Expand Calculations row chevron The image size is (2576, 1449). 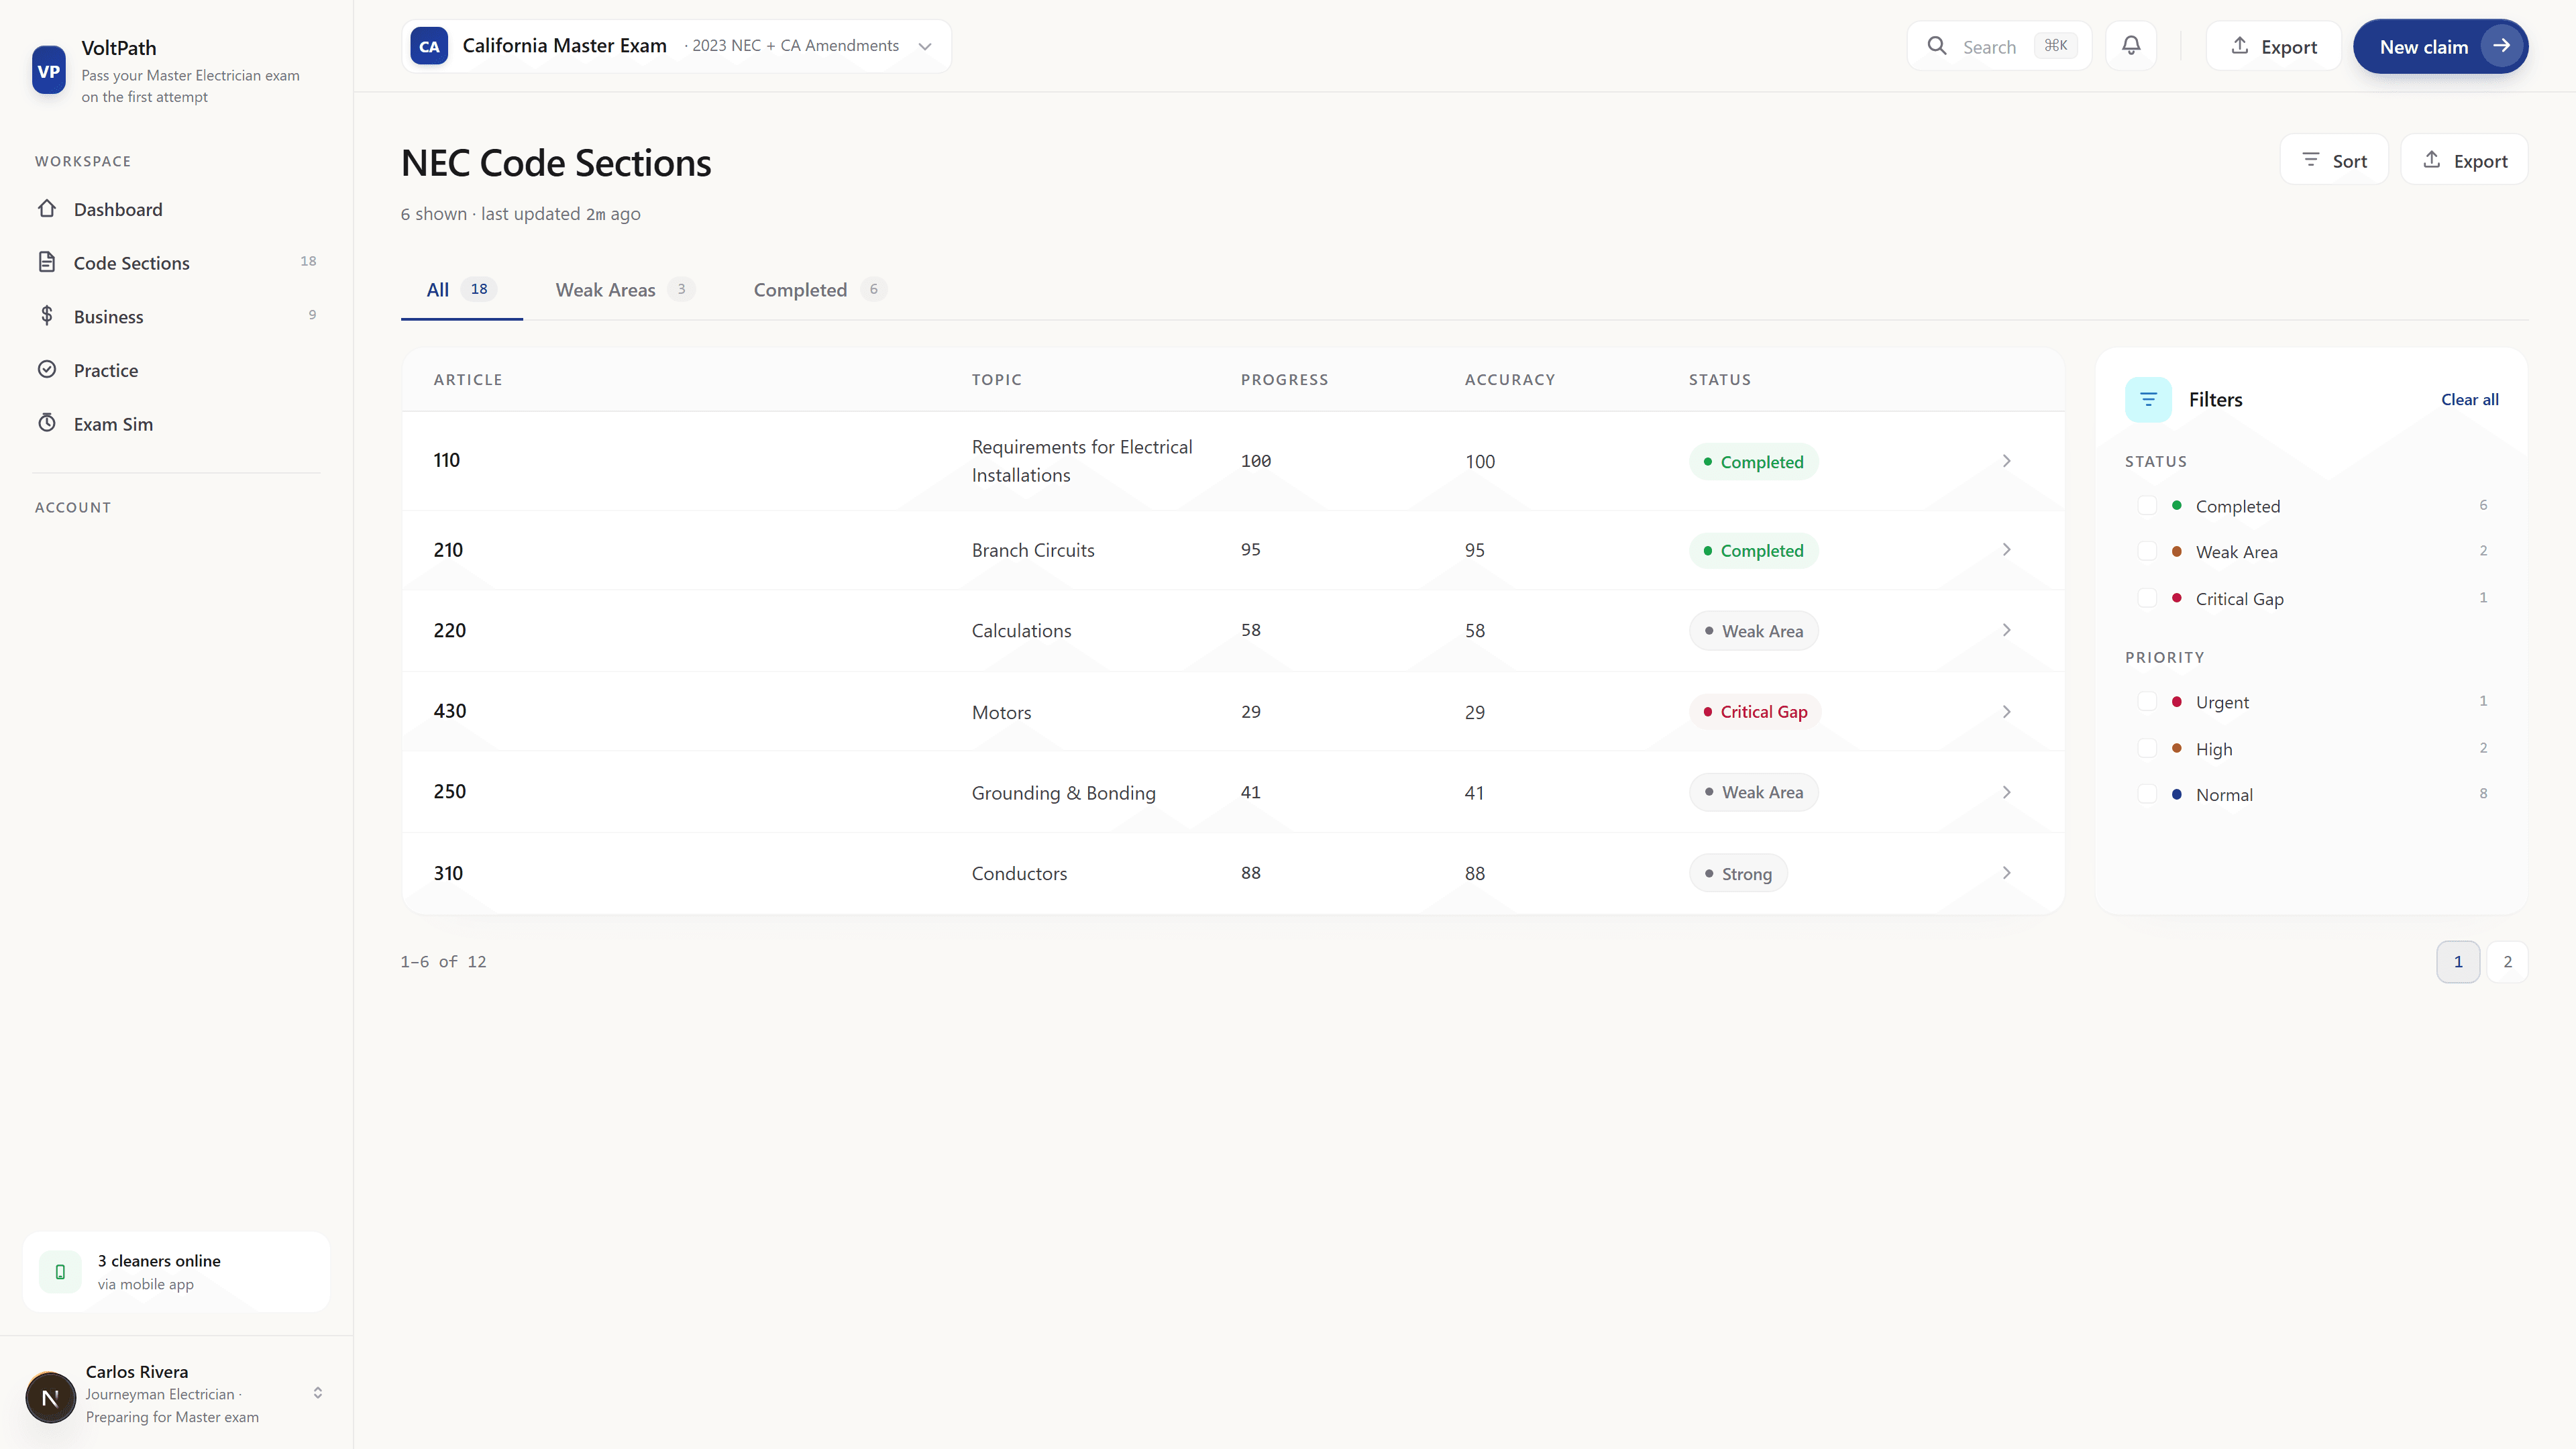2006,630
